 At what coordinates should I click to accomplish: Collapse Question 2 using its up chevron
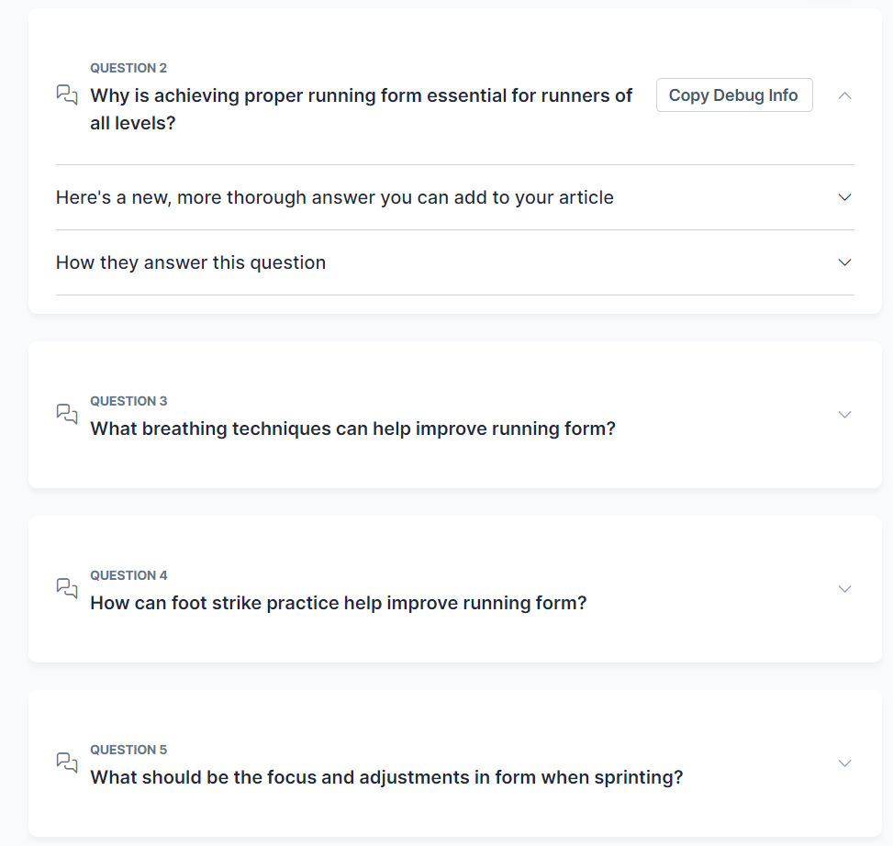point(845,95)
